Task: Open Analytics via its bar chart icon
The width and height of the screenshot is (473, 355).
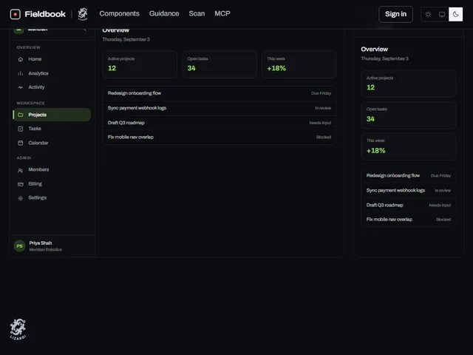Action: coord(21,73)
